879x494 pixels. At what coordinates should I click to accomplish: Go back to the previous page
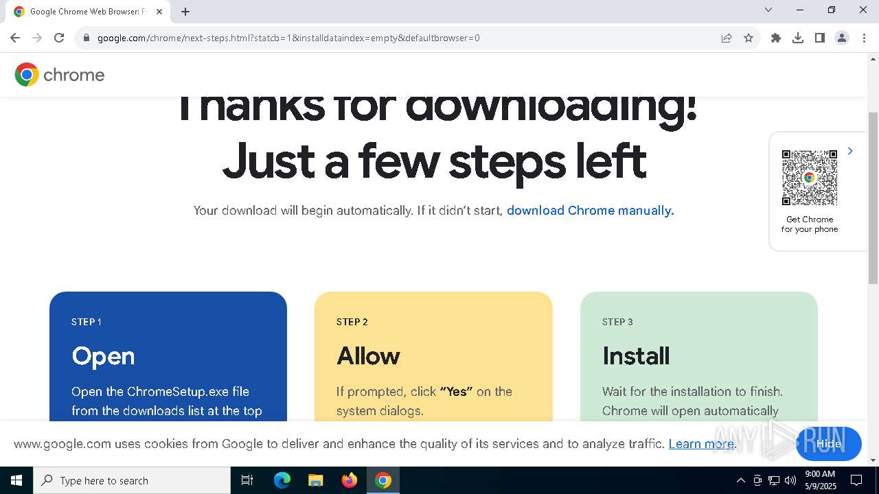[x=15, y=38]
